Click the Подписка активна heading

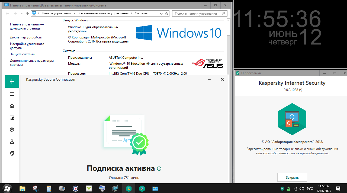point(121,168)
